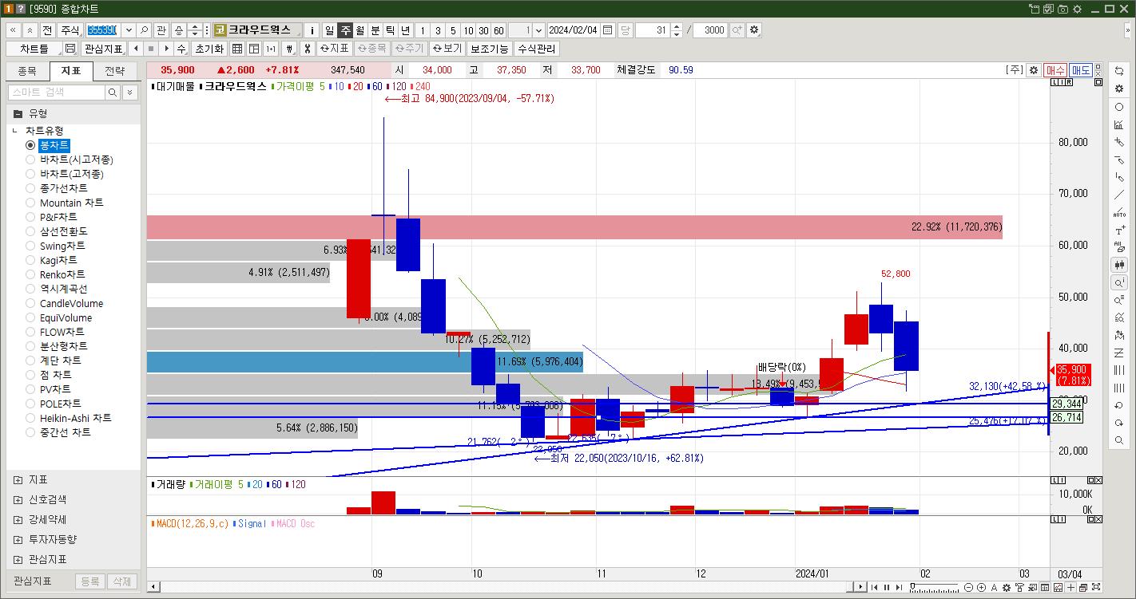The width and height of the screenshot is (1136, 599).
Task: Switch to the 전략 tab
Action: click(114, 71)
